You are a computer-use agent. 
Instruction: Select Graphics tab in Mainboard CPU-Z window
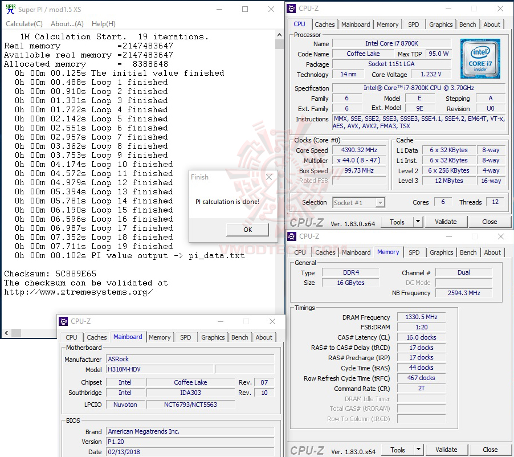point(213,337)
